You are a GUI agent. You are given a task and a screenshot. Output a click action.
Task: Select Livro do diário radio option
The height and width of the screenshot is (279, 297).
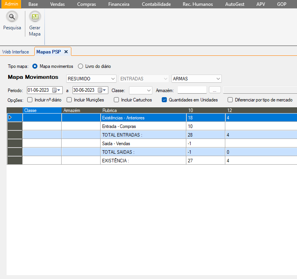point(81,66)
